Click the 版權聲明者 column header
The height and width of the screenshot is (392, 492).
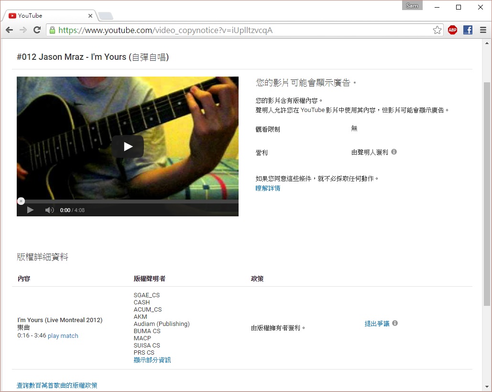pos(150,279)
